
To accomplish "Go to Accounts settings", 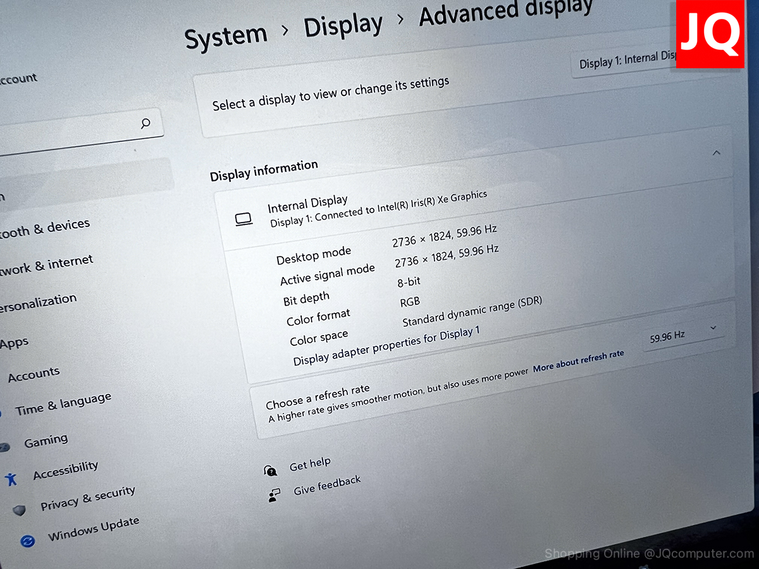I will 34,374.
